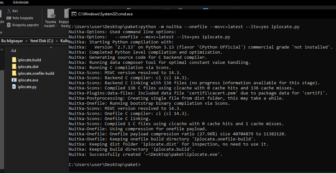Click the "Backend C linking with 136 files" line
Screen dimensions: 336x173
(194, 83)
